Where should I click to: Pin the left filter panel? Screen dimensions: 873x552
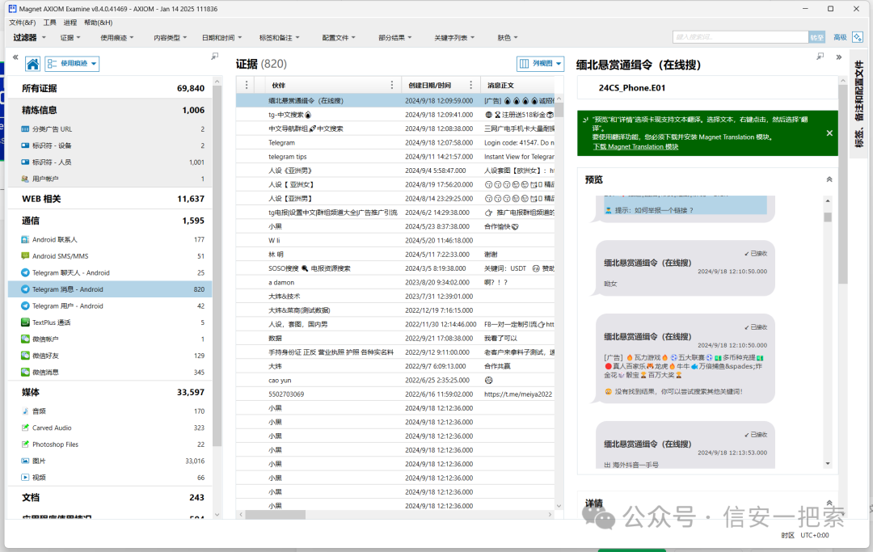(215, 57)
